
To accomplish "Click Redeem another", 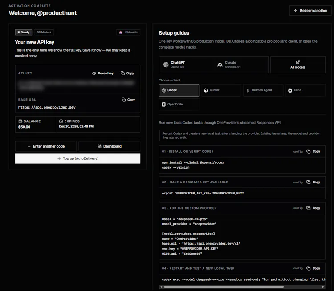I will [310, 10].
